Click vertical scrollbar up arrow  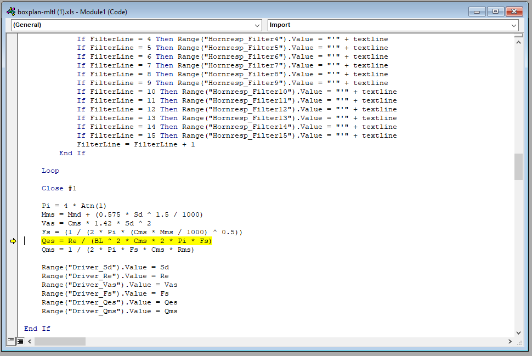click(518, 42)
